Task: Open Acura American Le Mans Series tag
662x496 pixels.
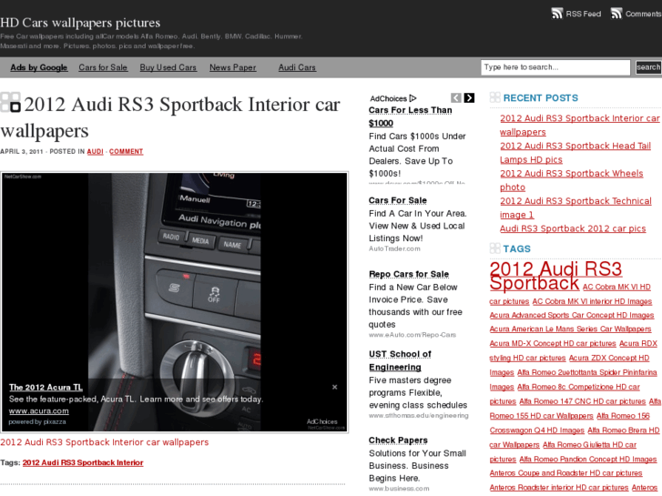Action: click(570, 329)
